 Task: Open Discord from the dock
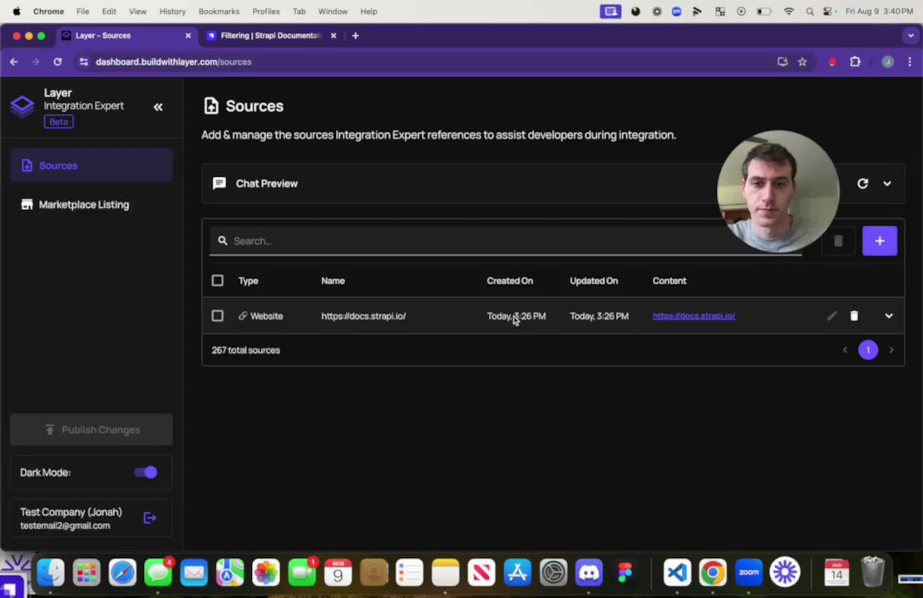tap(589, 572)
